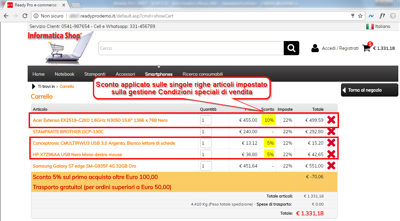Close the Ready Pro e-commerce tab
400x221 pixels.
(x=63, y=5)
